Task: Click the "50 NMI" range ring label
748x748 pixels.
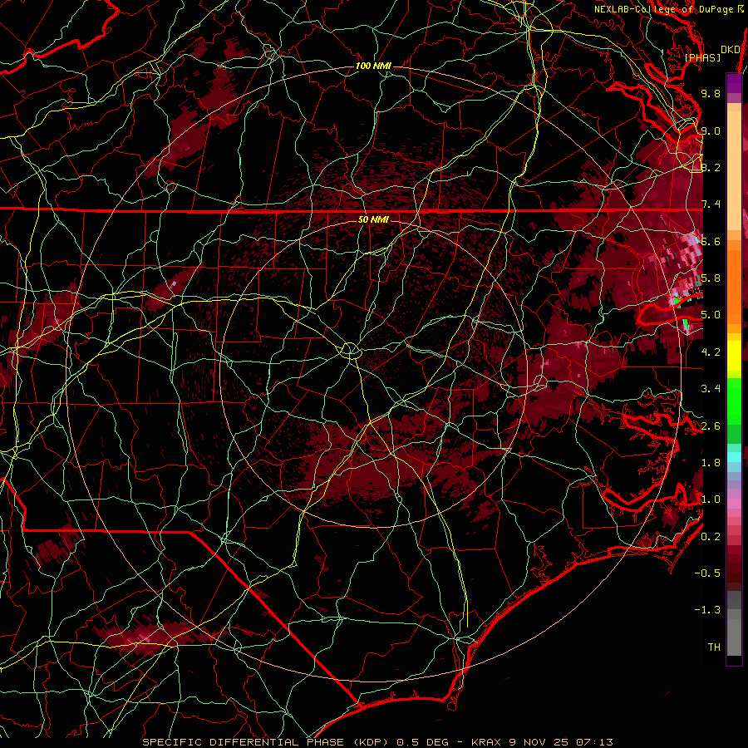Action: pos(373,219)
